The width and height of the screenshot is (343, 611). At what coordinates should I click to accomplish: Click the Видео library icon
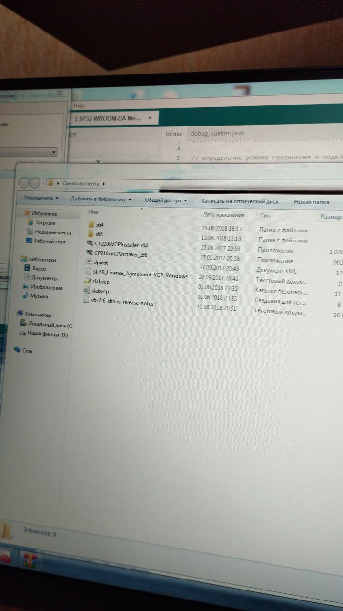coord(27,268)
